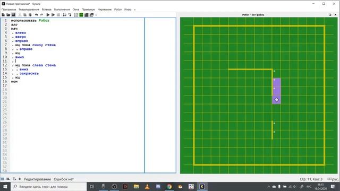Click the empty line 11 in editor
340x191 pixels.
[78, 62]
